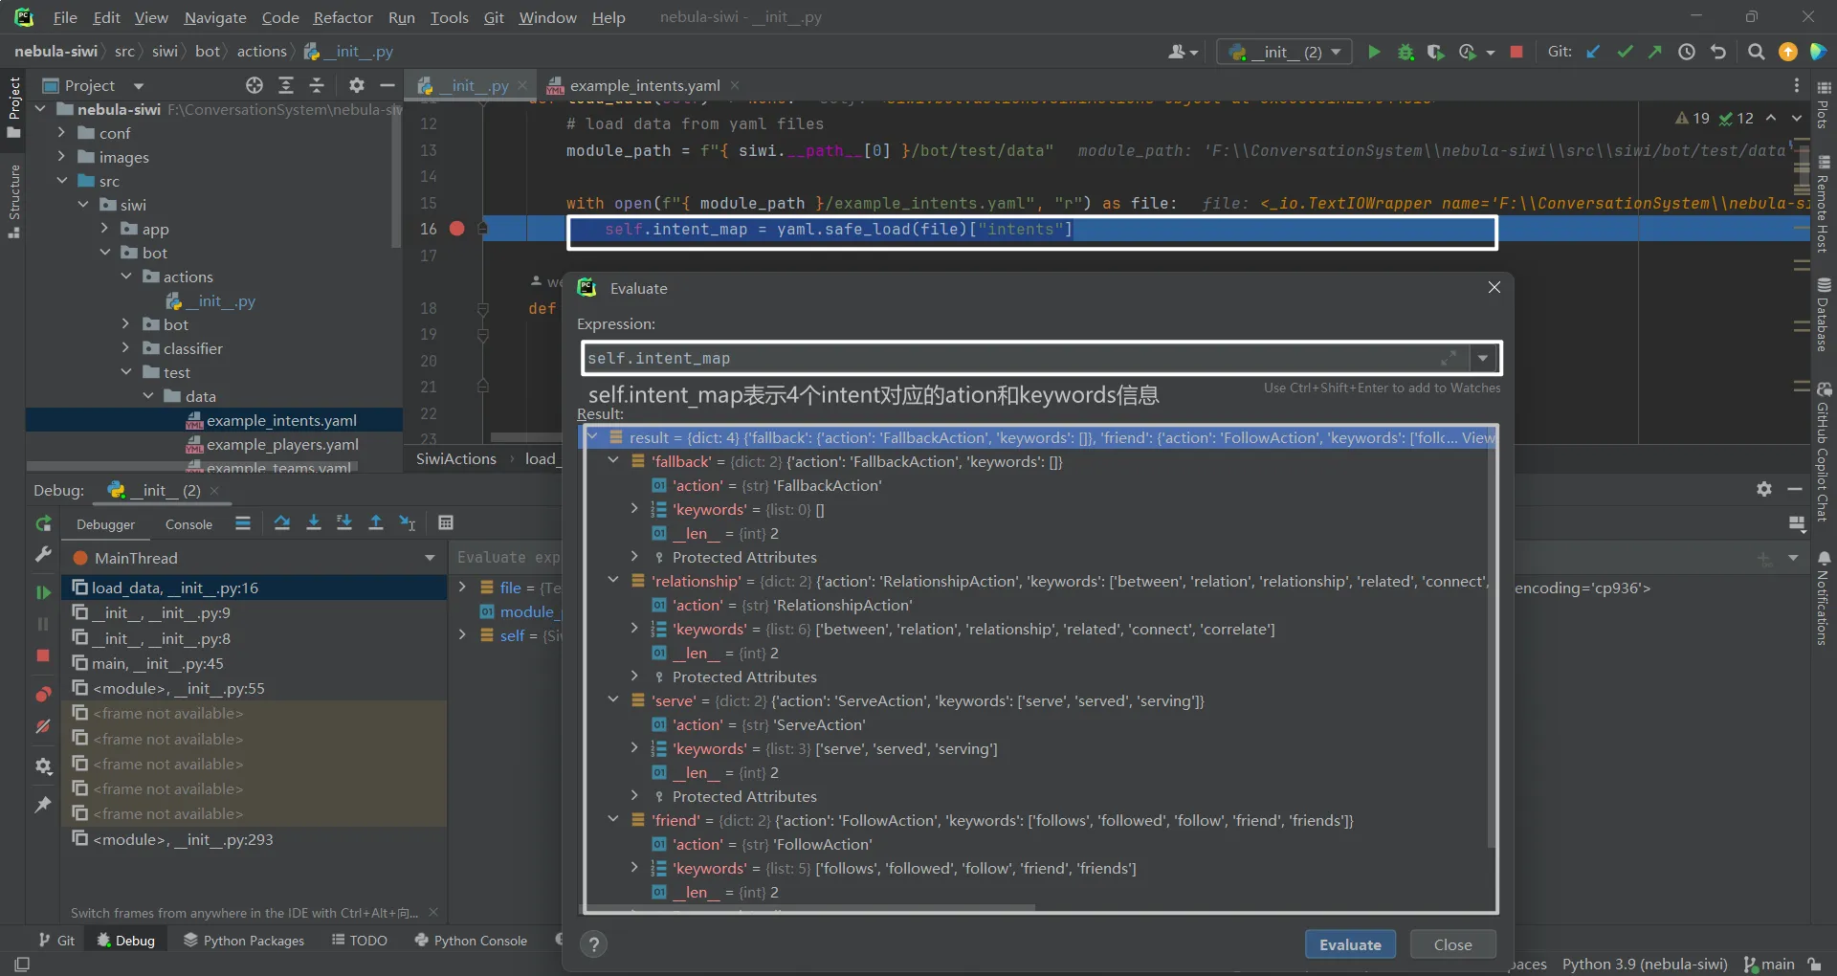
Task: Open the Navigate menu
Action: pos(215,17)
